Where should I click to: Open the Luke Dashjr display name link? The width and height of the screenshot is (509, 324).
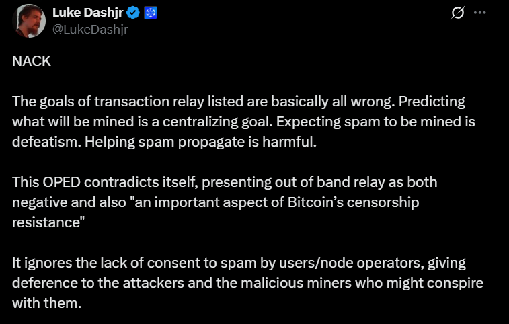click(87, 13)
